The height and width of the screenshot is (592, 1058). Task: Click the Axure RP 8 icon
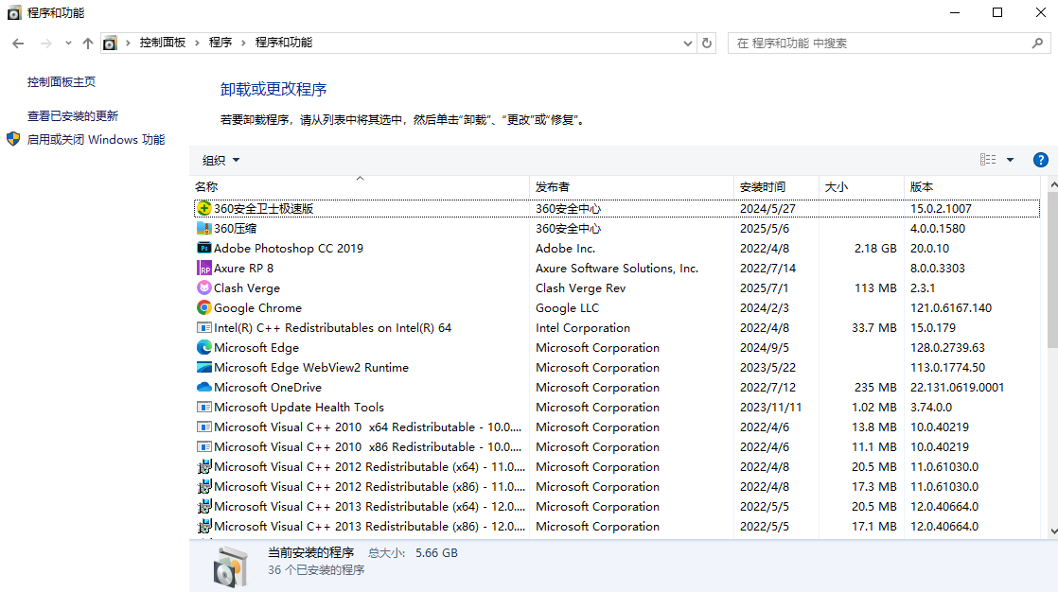(x=203, y=268)
